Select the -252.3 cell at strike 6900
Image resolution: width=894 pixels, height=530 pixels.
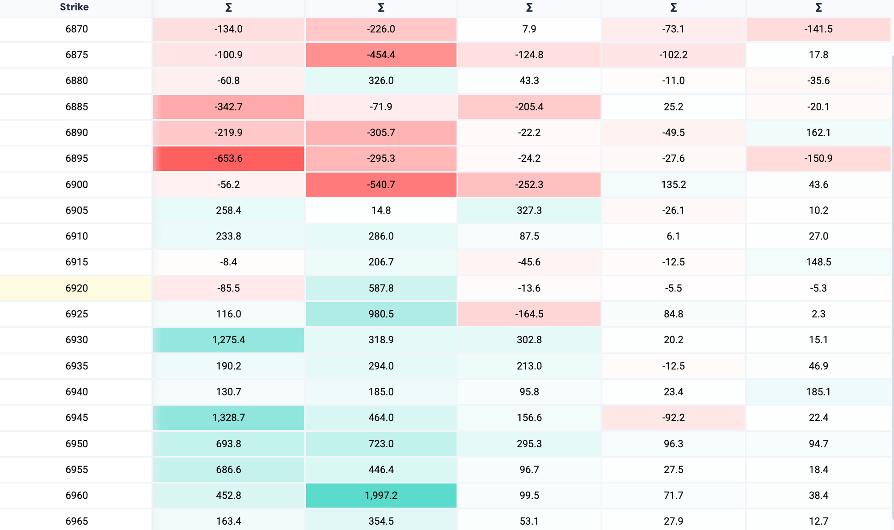[x=529, y=185]
